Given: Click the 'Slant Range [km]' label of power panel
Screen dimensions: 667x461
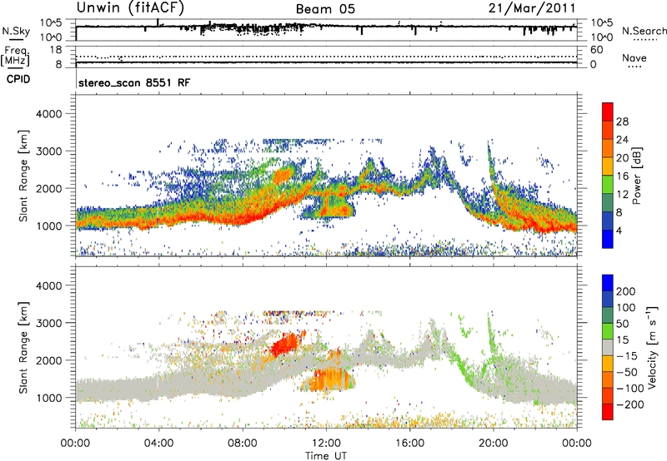Looking at the screenshot, I should coord(23,176).
